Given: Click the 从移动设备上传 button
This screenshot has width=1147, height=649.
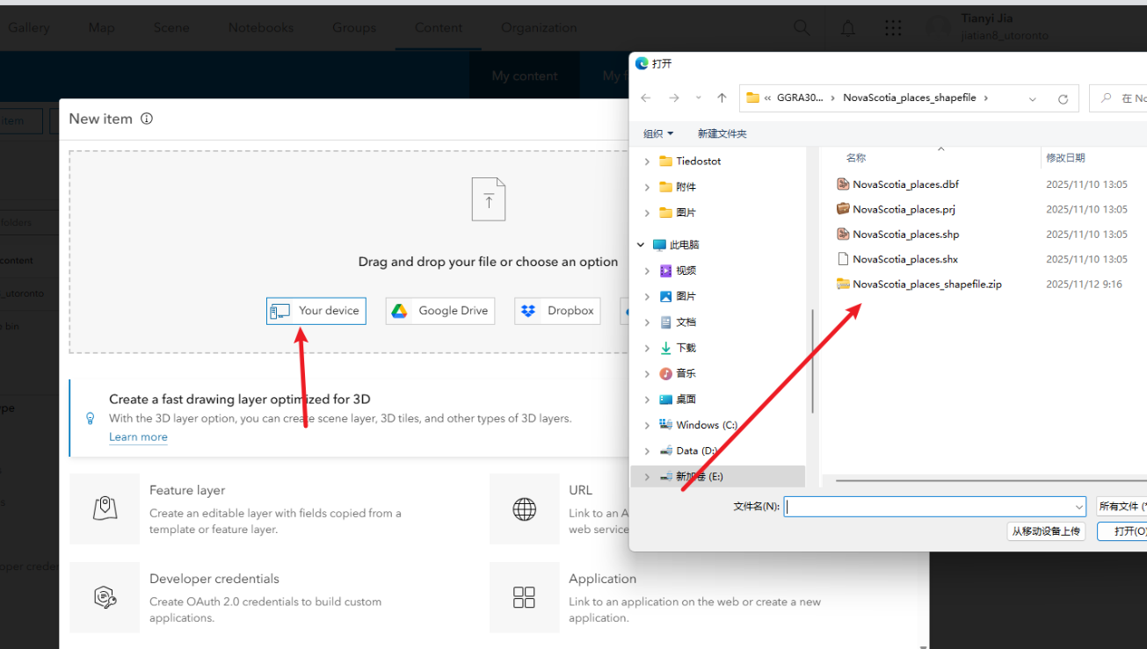Looking at the screenshot, I should [1046, 531].
